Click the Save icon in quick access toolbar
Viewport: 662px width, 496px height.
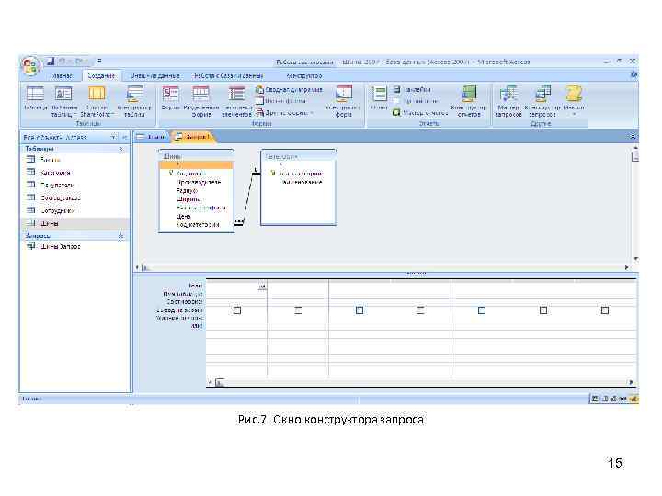[51, 62]
